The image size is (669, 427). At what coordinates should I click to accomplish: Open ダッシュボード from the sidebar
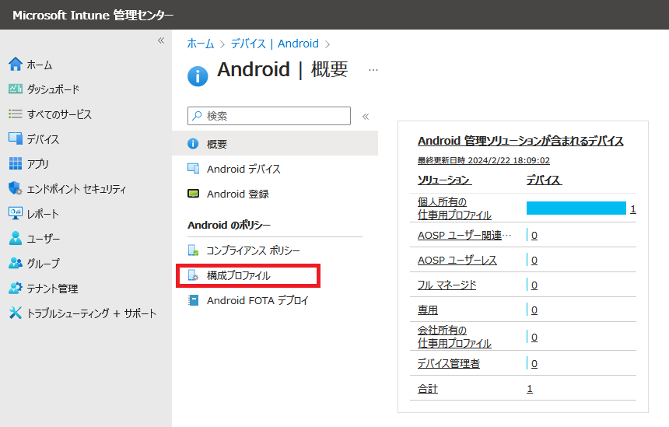(x=54, y=89)
